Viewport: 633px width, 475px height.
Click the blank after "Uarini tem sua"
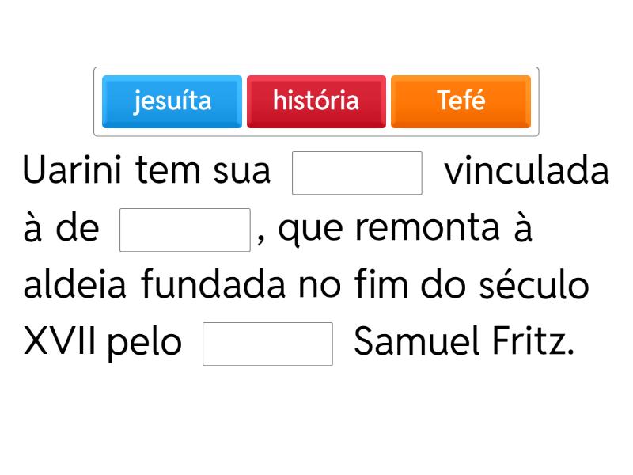pyautogui.click(x=357, y=173)
